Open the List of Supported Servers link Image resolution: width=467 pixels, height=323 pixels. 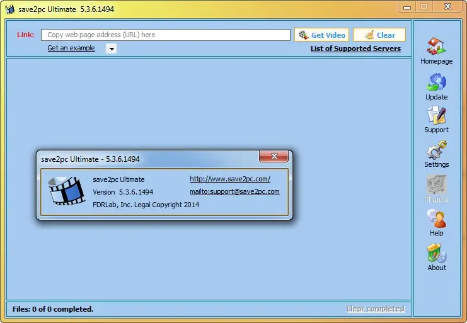pos(355,48)
